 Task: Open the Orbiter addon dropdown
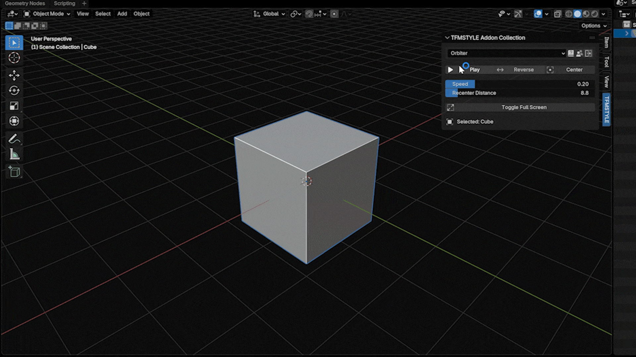point(506,53)
